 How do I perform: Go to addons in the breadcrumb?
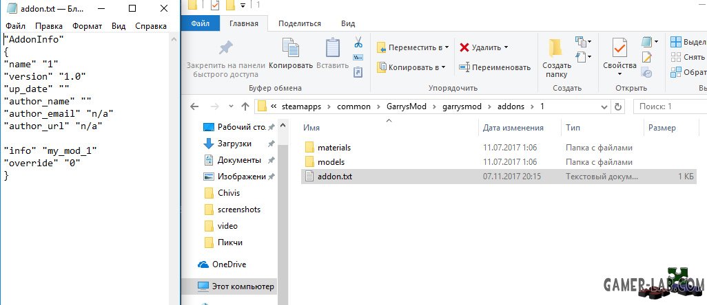511,106
